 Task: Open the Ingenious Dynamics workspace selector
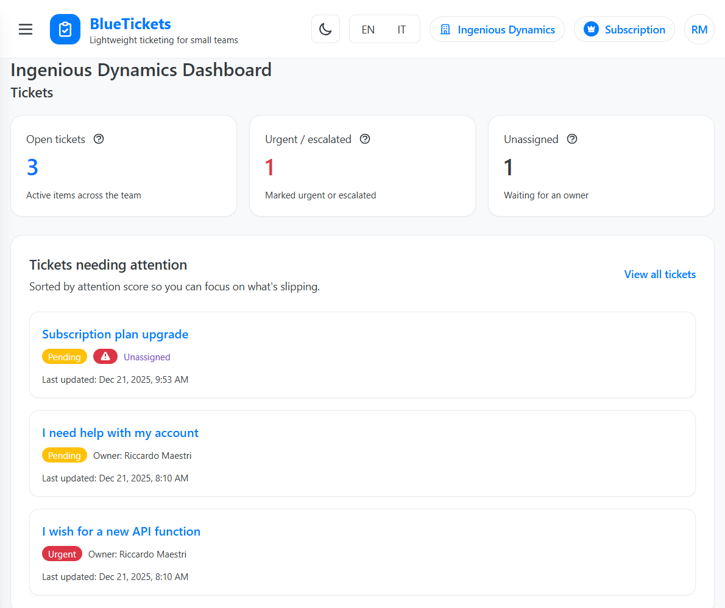coord(497,29)
